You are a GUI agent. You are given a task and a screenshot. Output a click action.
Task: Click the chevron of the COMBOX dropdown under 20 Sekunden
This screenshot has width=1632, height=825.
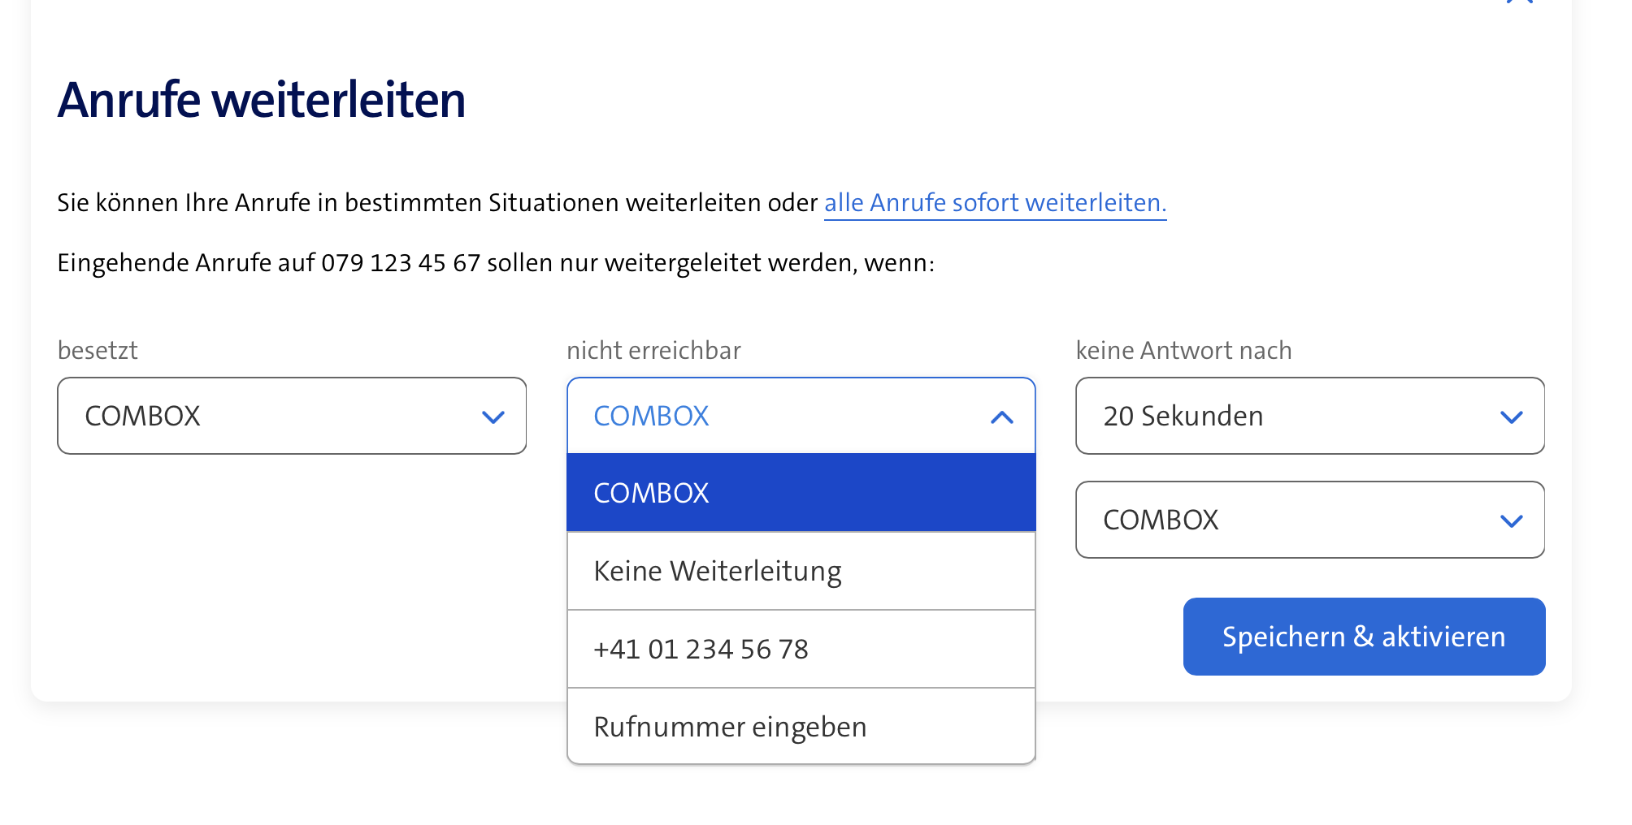[x=1511, y=521]
